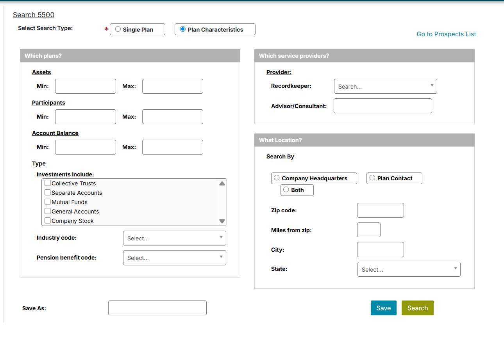This screenshot has width=504, height=345.
Task: Expand the Pension benefit code dropdown
Action: [174, 258]
